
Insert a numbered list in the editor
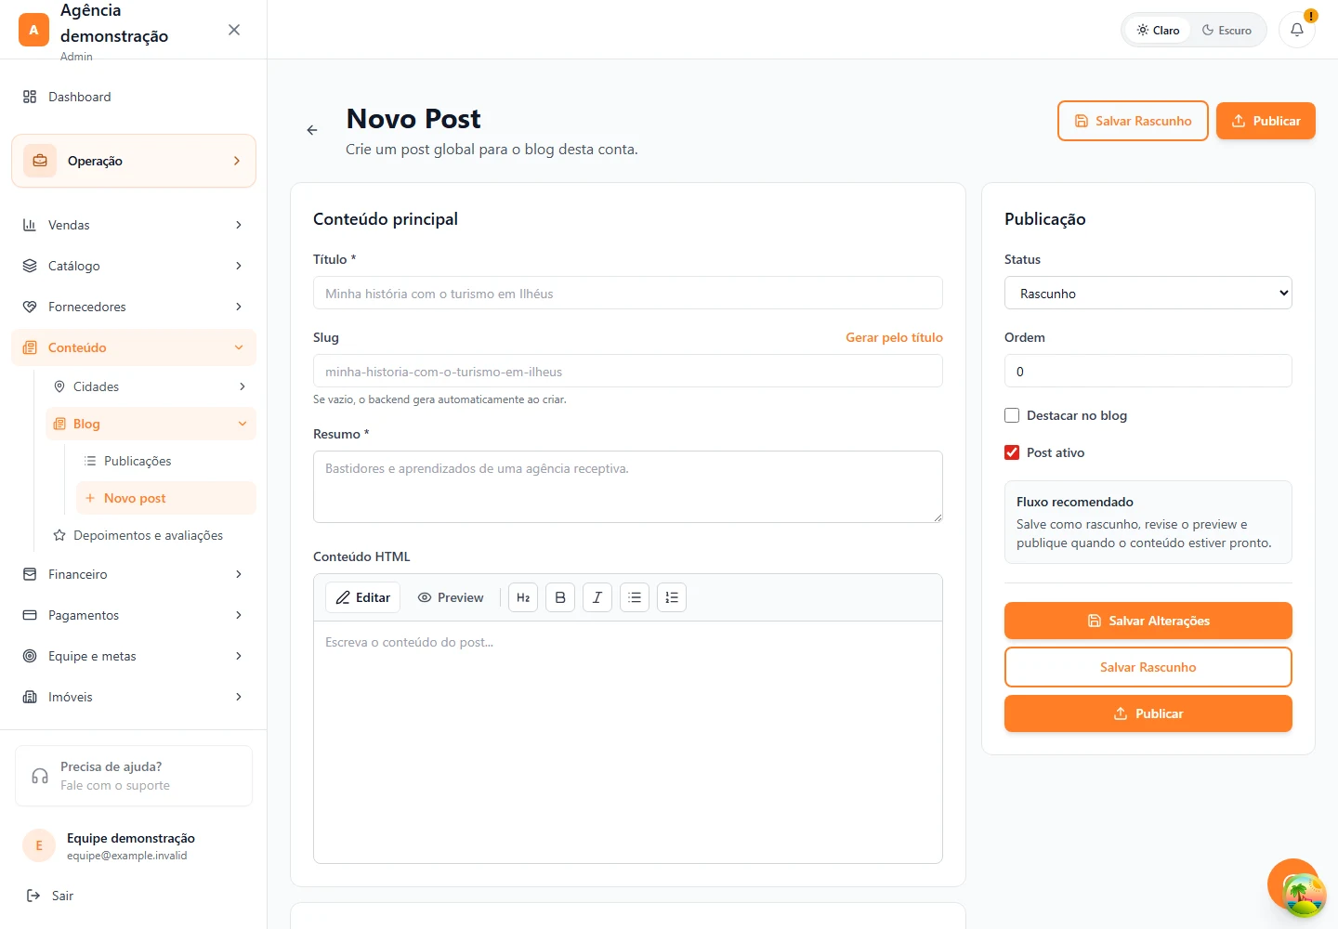click(x=672, y=597)
